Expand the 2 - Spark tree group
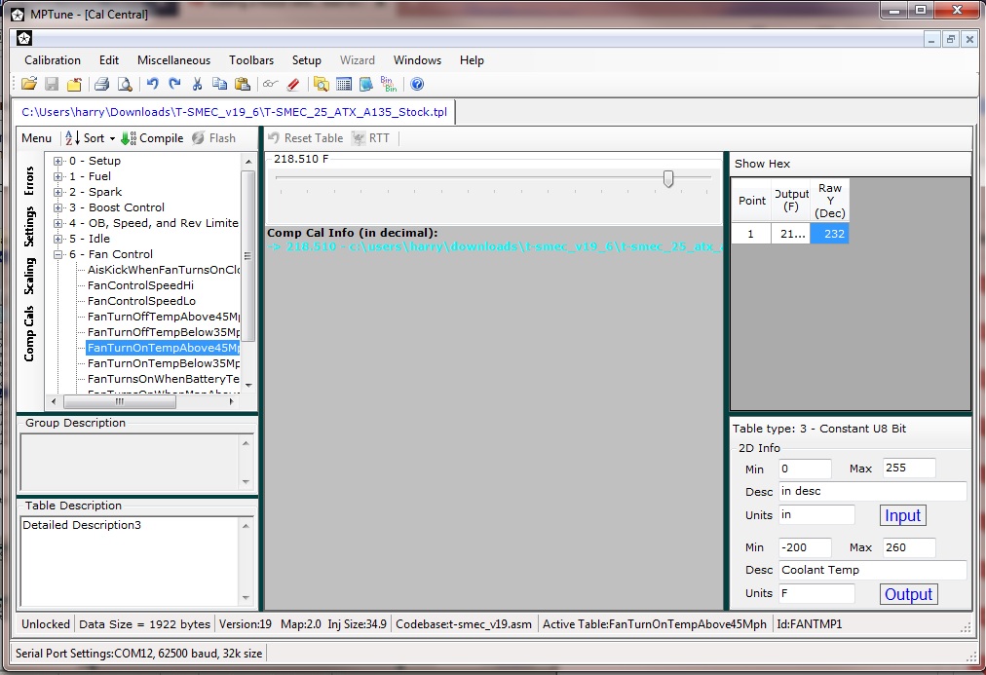986x675 pixels. (x=57, y=192)
